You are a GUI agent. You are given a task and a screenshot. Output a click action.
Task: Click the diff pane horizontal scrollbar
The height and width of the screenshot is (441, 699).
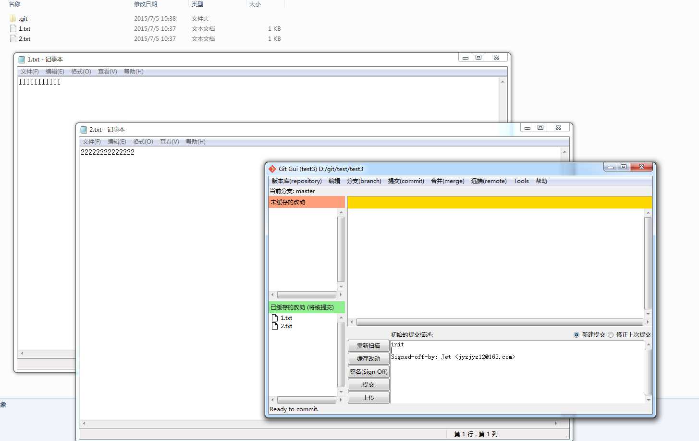tap(500, 322)
